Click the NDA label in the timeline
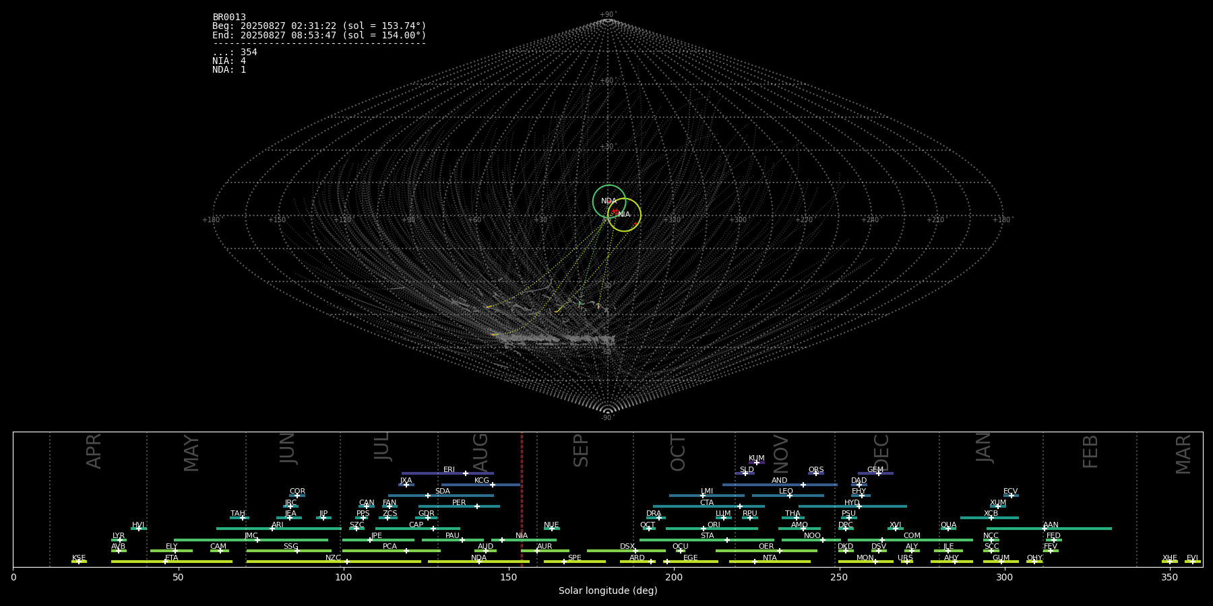This screenshot has height=606, width=1213. point(478,558)
